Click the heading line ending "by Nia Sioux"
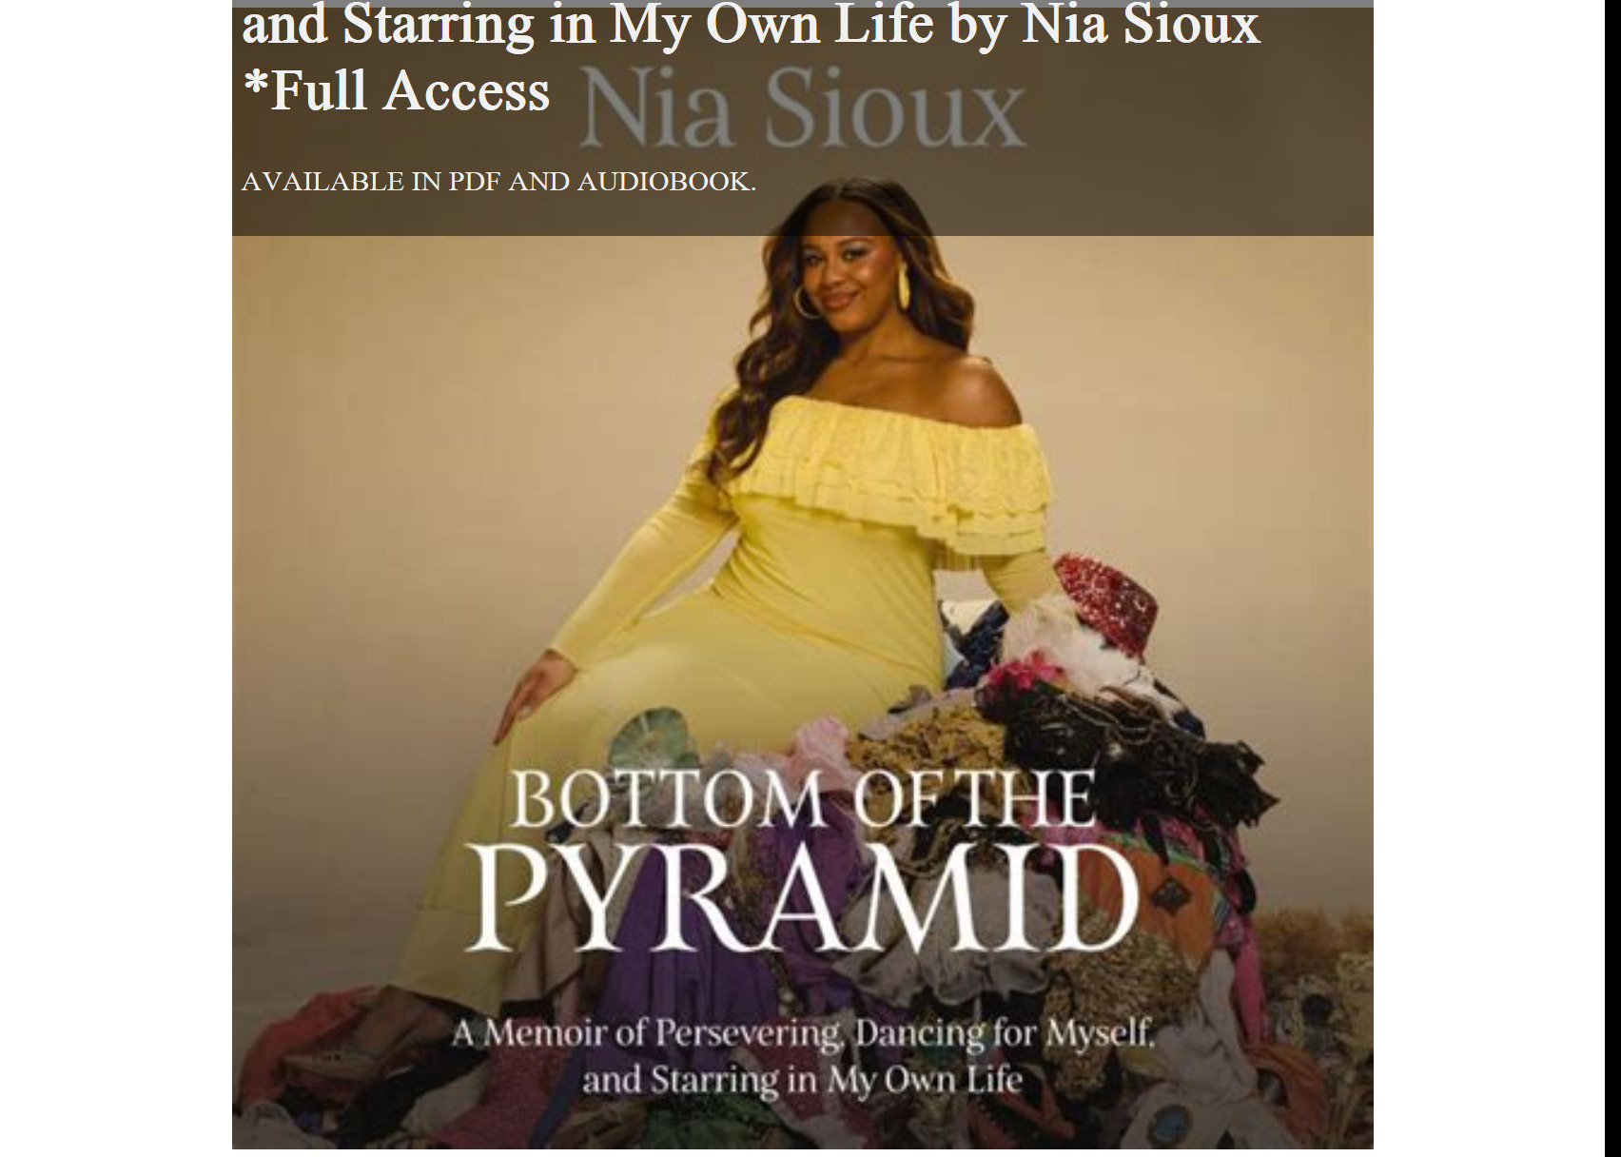Image resolution: width=1621 pixels, height=1157 pixels. 751,26
